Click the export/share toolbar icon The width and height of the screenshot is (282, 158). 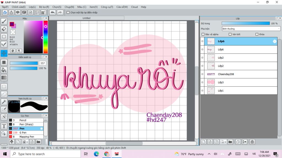point(11,13)
